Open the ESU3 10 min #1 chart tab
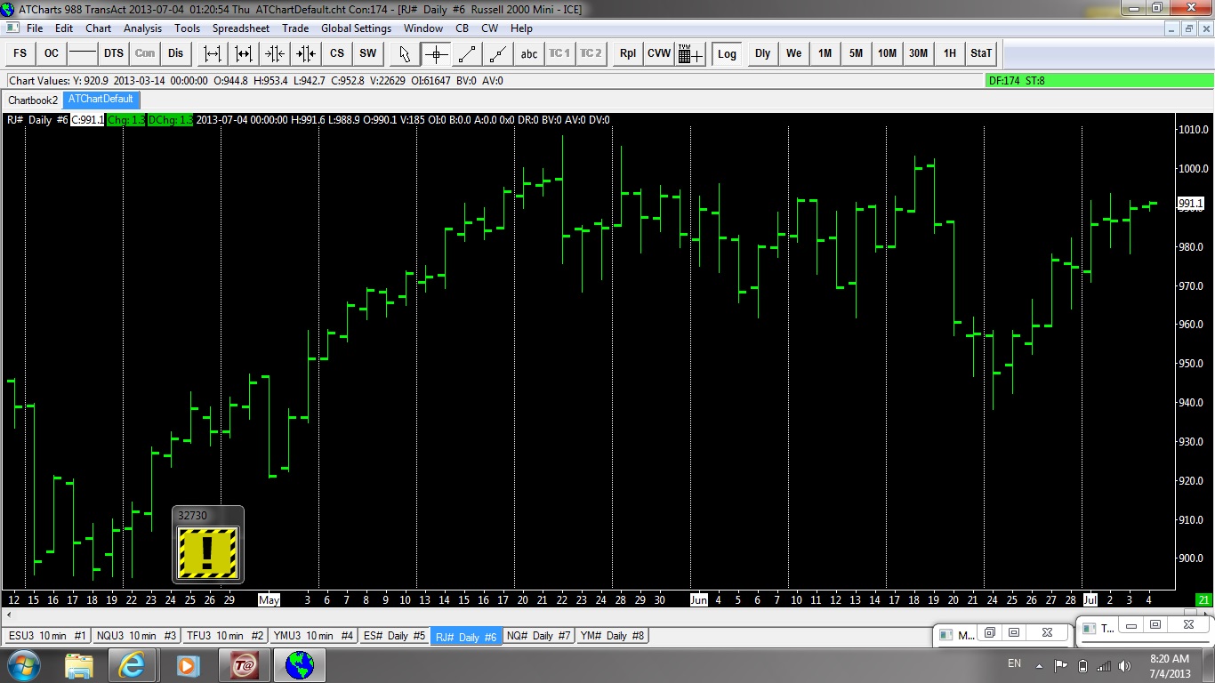 coord(47,636)
